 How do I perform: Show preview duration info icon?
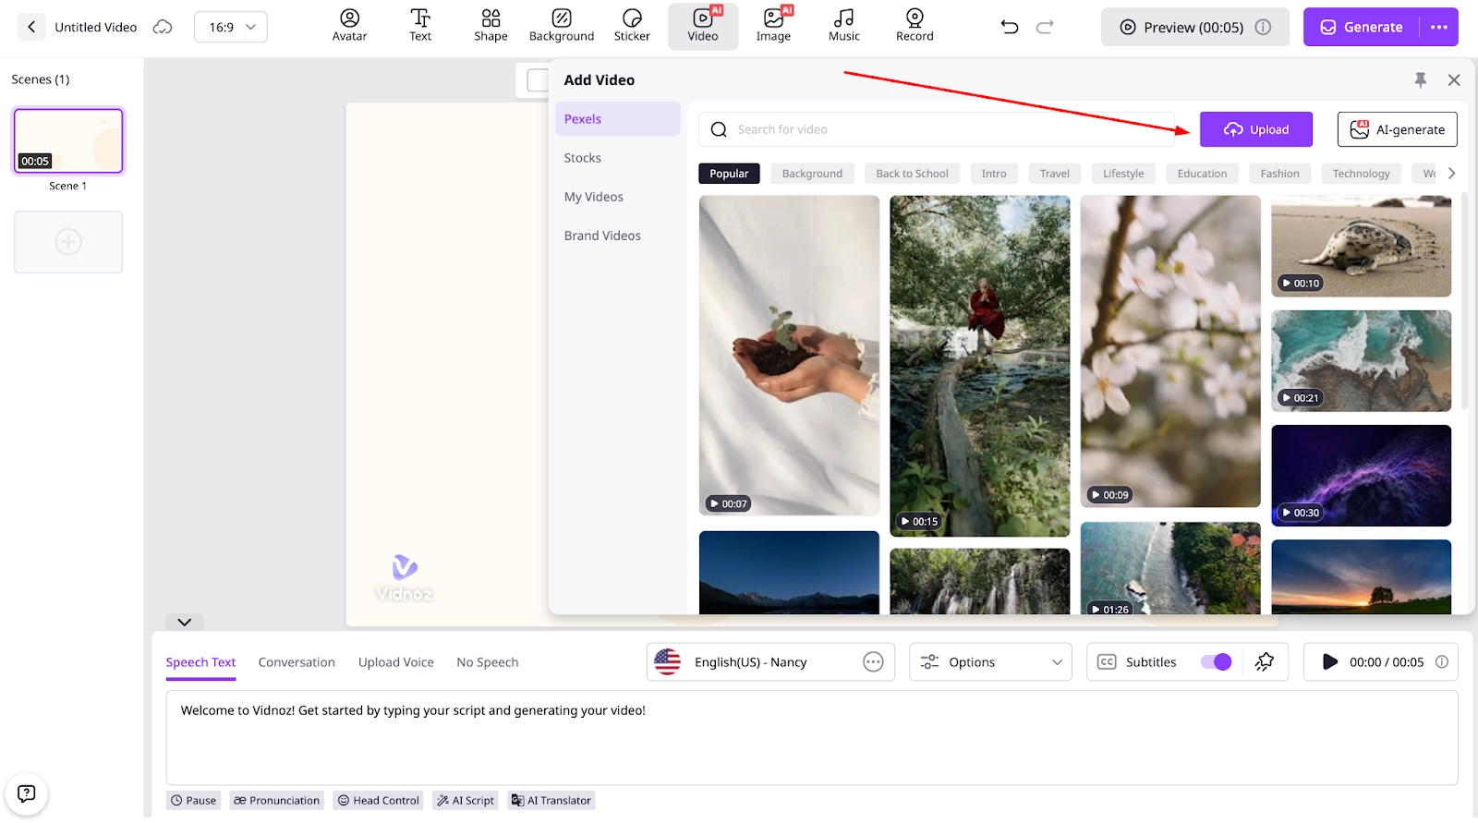[1263, 28]
